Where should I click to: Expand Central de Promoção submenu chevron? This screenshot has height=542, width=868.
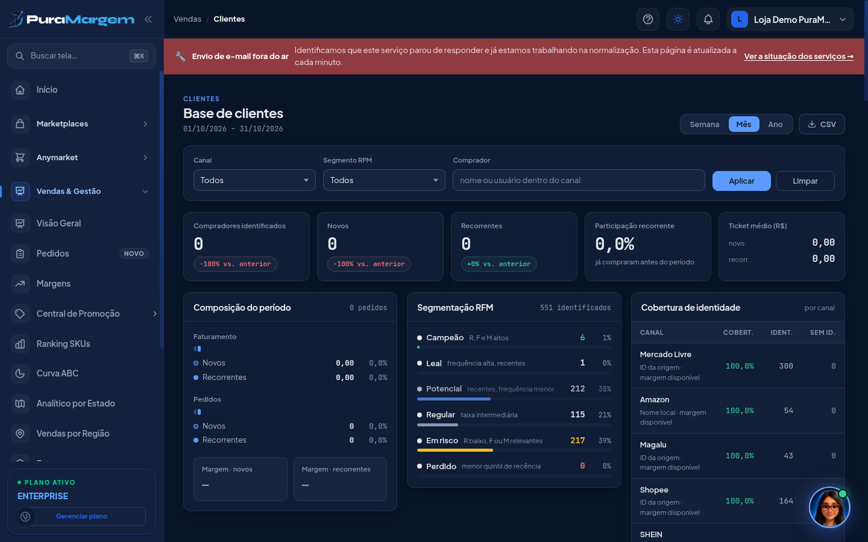(155, 314)
